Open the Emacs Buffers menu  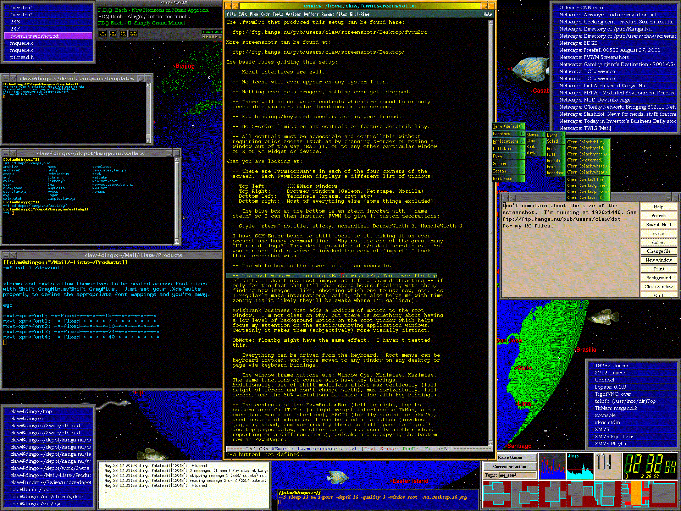[x=311, y=14]
